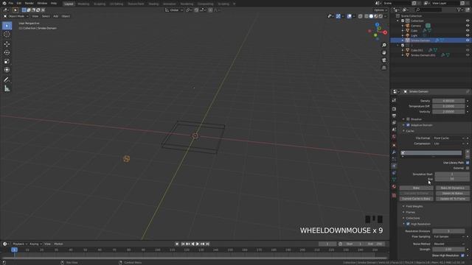
Task: Open the Noise Method dropdown
Action: [449, 244]
